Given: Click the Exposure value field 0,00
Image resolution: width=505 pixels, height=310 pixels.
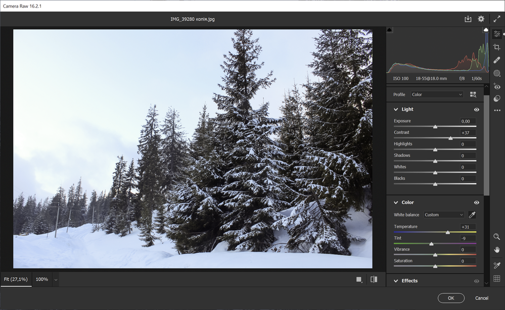Looking at the screenshot, I should pos(468,121).
